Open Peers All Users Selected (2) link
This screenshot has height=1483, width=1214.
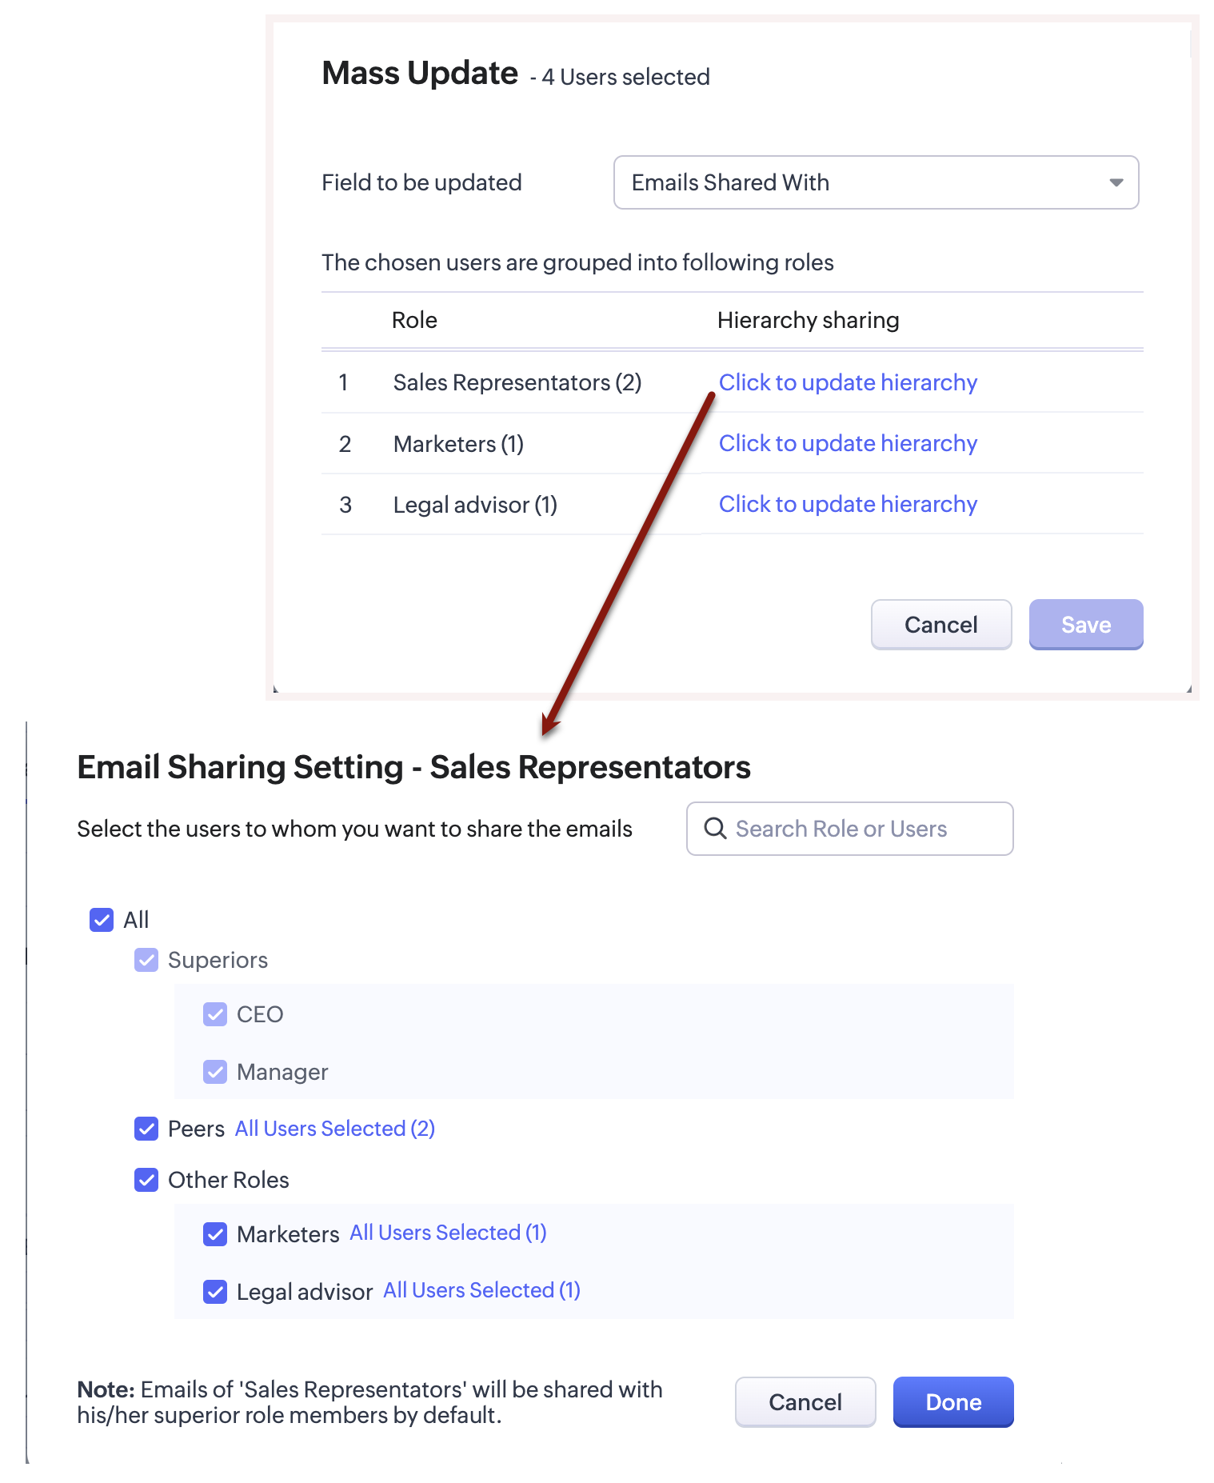pyautogui.click(x=334, y=1129)
